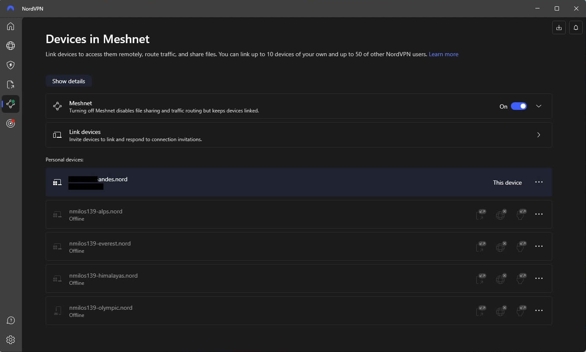
Task: Open the Home icon in the sidebar
Action: [11, 26]
